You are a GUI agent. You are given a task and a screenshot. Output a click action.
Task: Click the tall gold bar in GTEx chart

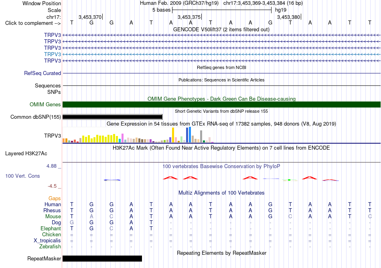click(173, 135)
